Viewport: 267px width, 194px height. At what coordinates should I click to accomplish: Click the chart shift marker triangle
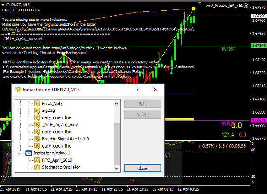click(200, 3)
